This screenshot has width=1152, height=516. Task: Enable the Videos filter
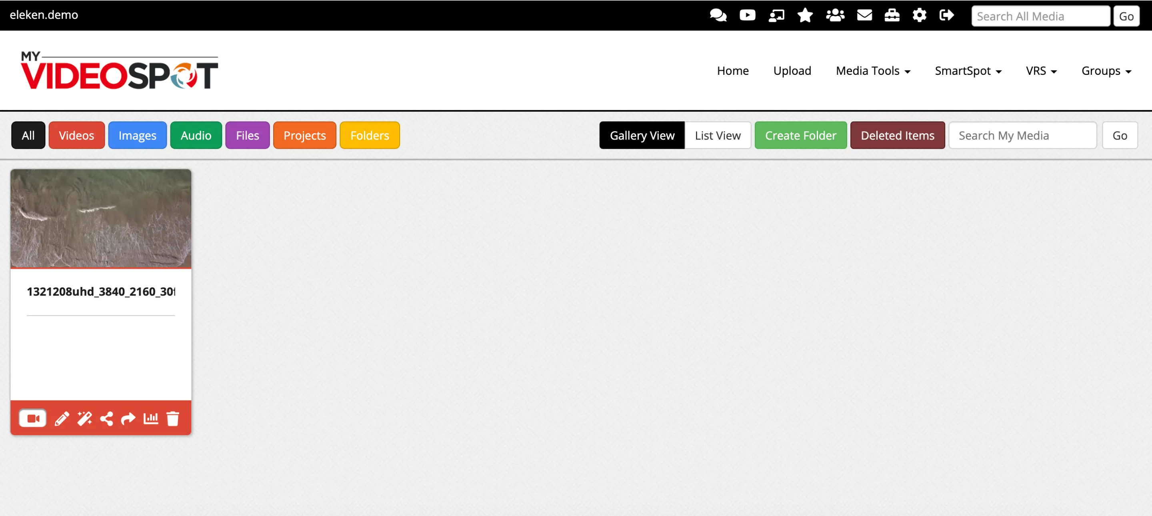(x=76, y=135)
